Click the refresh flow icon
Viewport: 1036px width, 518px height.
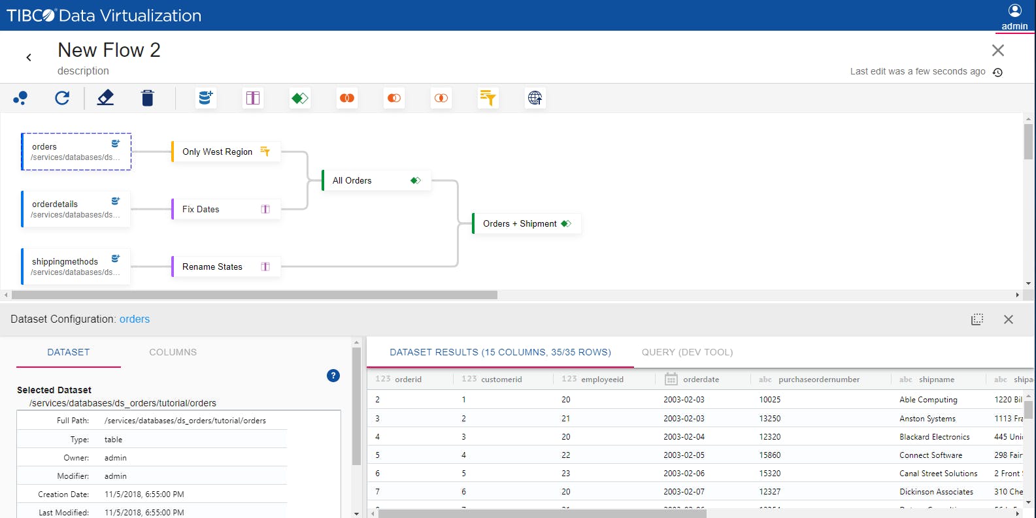(x=62, y=98)
